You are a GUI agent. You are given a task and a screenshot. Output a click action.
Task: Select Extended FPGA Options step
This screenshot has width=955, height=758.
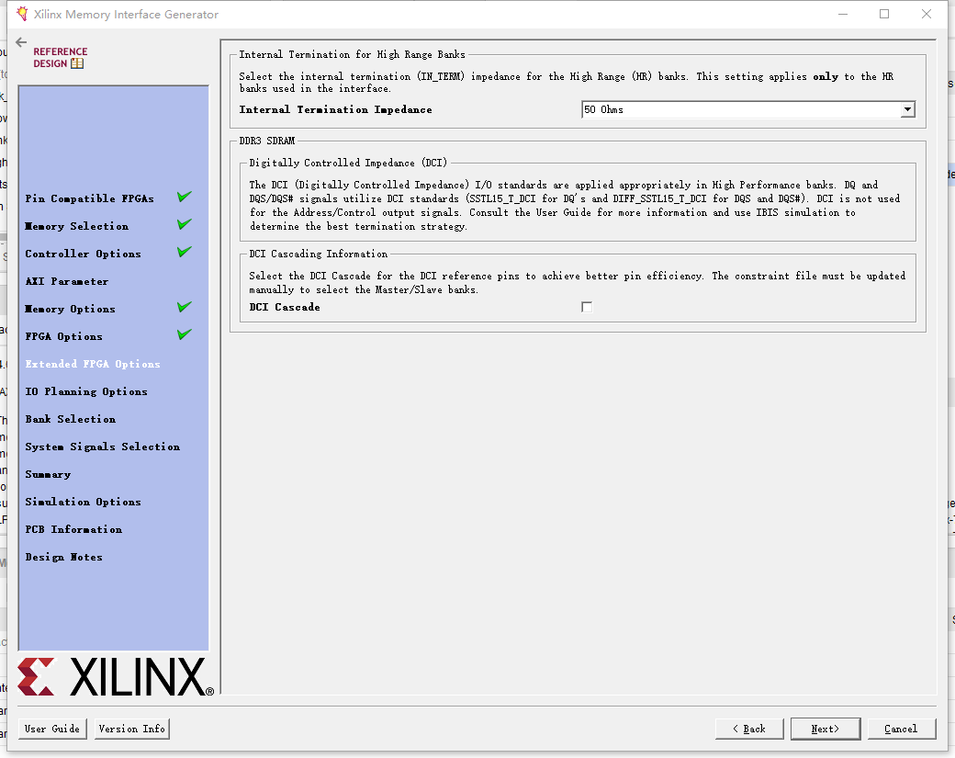(93, 364)
